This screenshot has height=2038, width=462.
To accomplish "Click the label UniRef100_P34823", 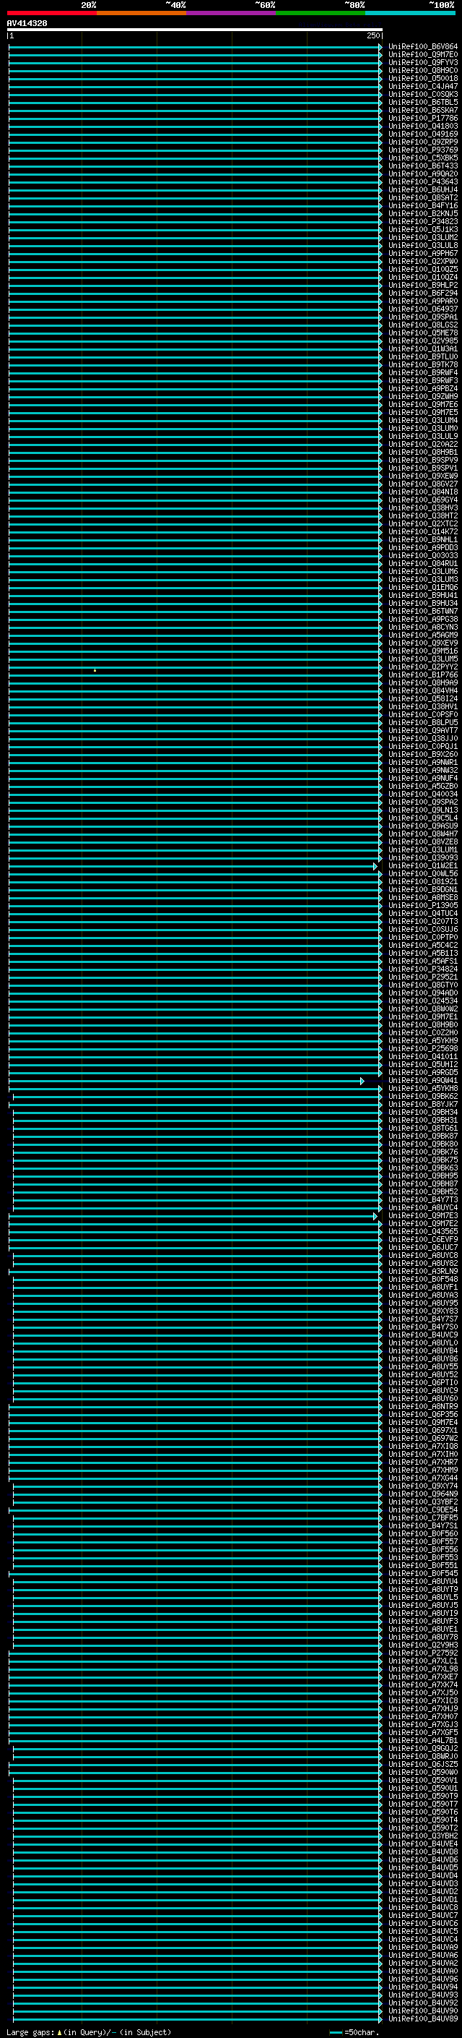I will 422,221.
